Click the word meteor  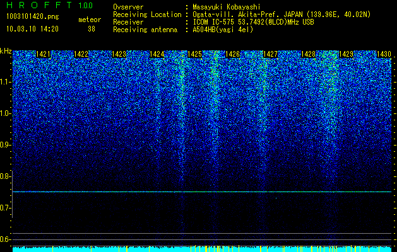pos(90,20)
